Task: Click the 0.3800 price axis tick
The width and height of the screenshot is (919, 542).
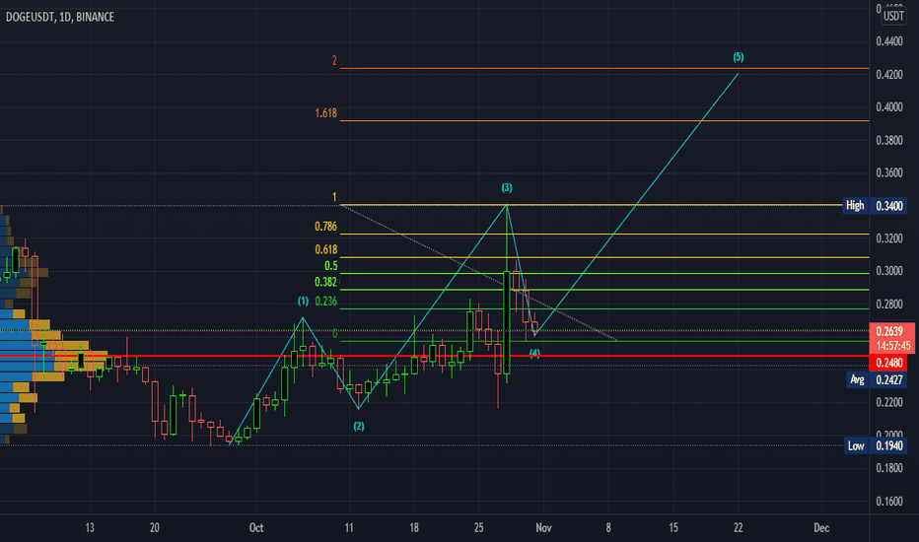Action: coord(889,140)
